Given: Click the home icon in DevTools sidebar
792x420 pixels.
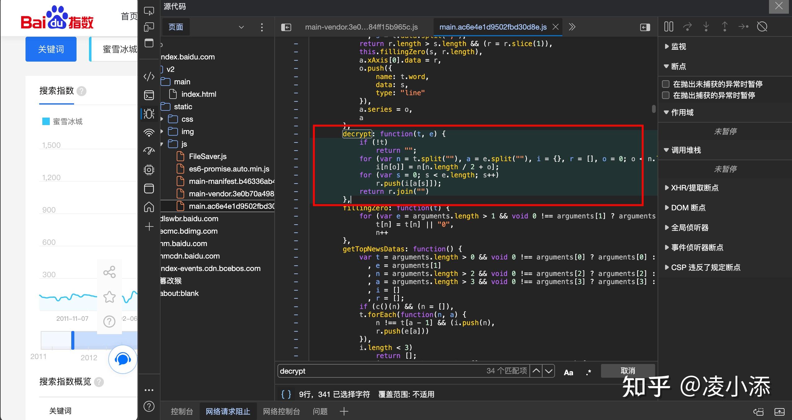Looking at the screenshot, I should pyautogui.click(x=149, y=207).
